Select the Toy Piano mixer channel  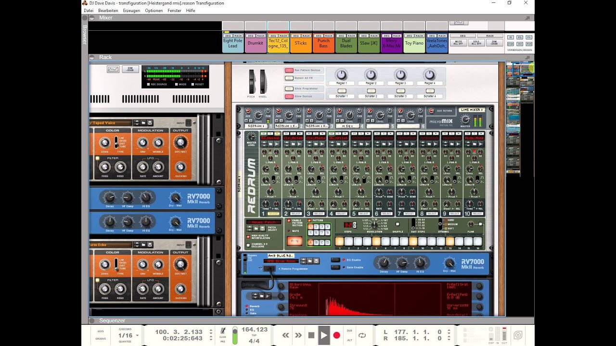[414, 43]
